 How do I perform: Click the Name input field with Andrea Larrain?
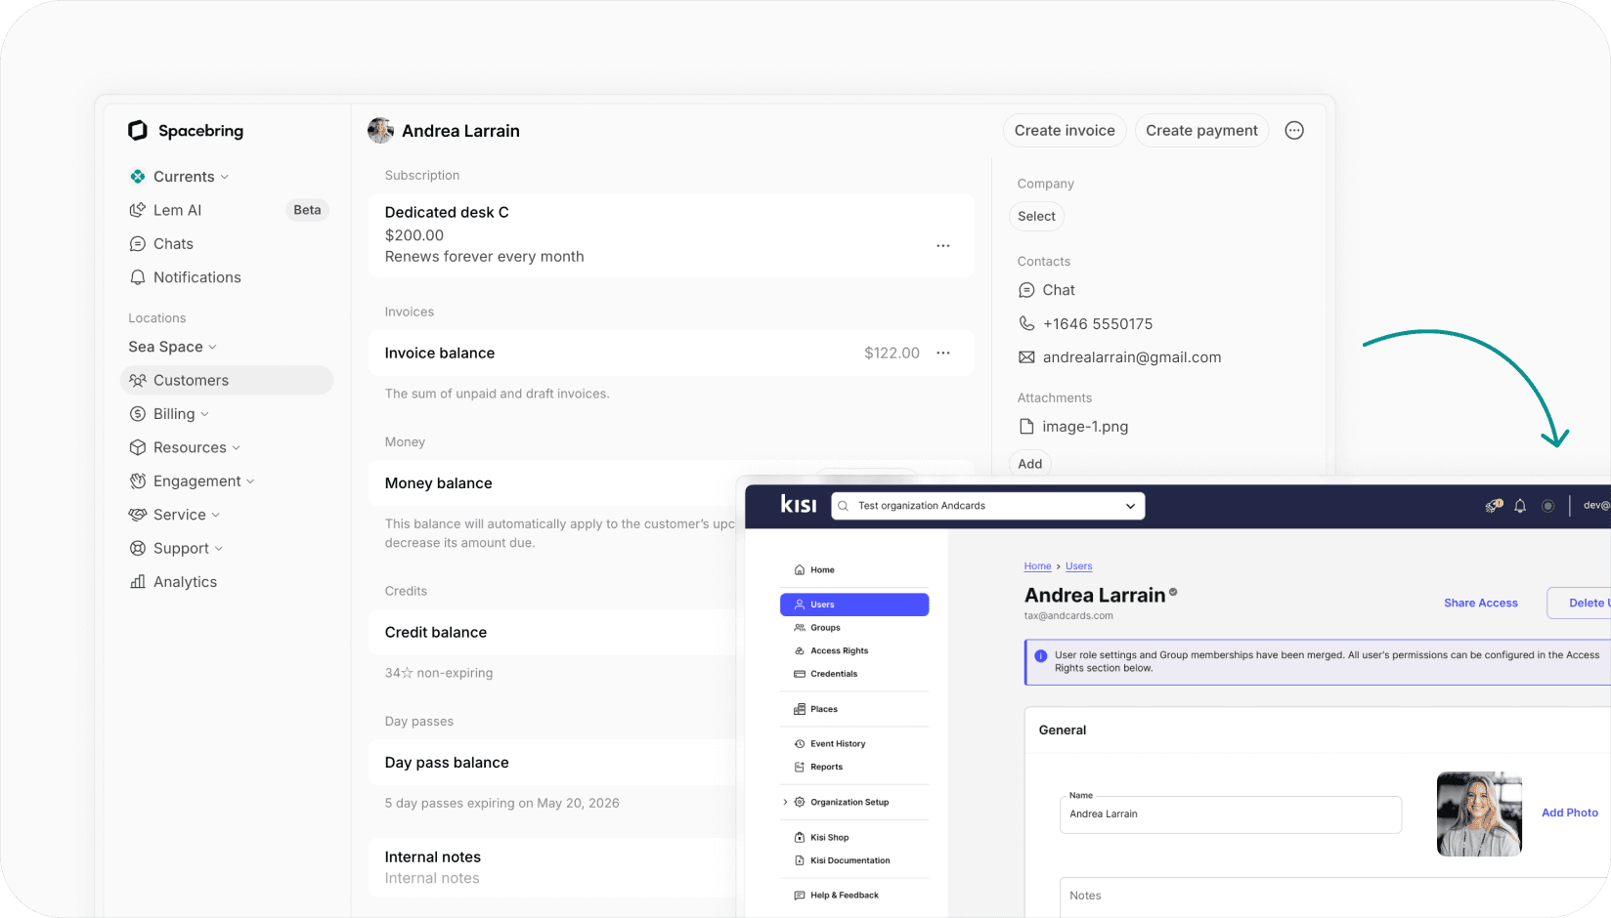coord(1231,814)
